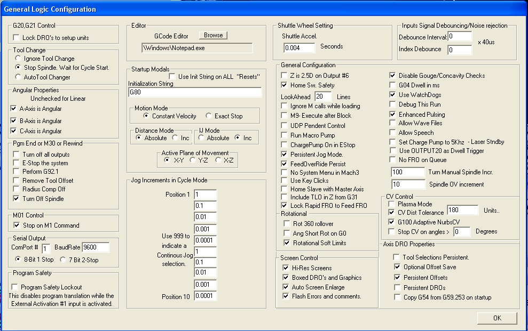Choose Exact Stop motion mode
Viewport: 528px width, 331px height.
[208, 116]
